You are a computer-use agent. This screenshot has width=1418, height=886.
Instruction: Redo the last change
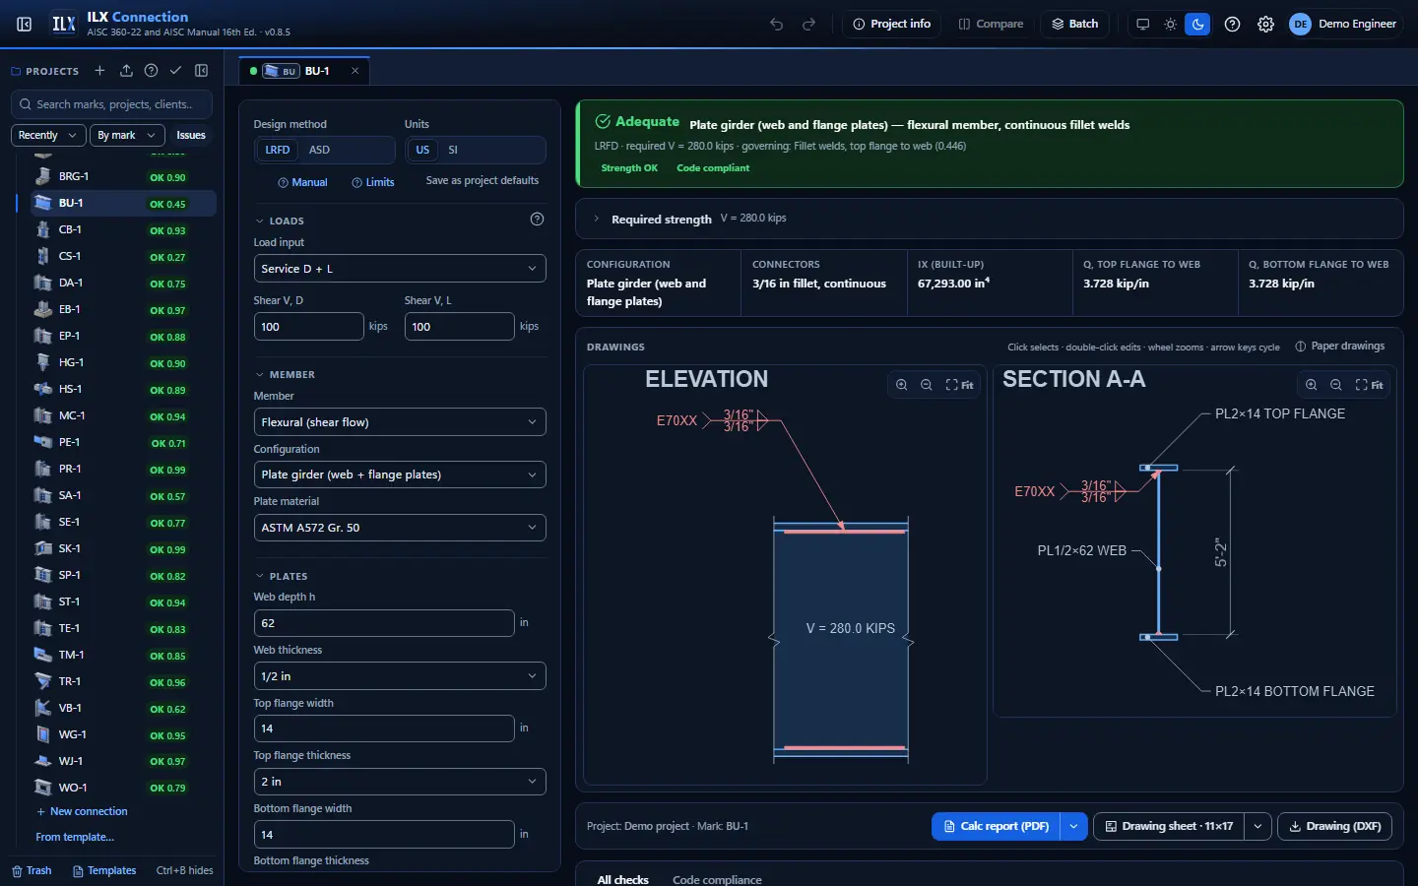pos(809,24)
